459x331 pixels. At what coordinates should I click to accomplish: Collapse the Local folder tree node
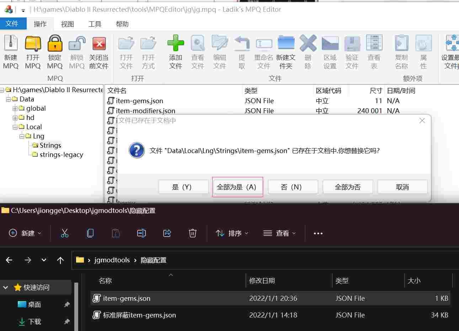tap(15, 127)
